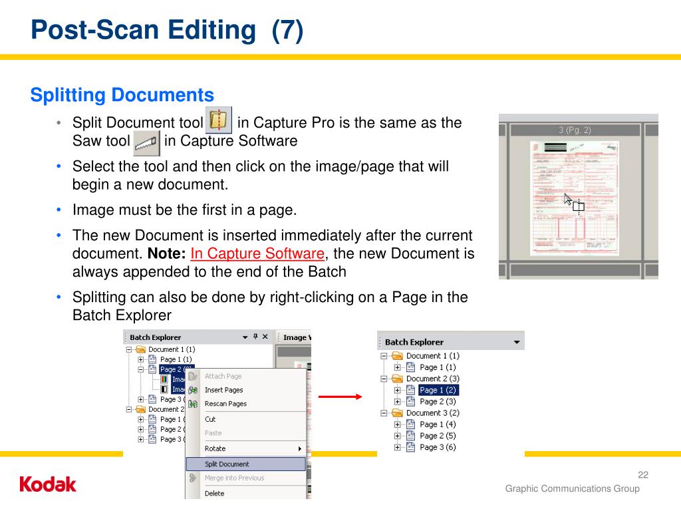
Task: Select Document 3 (2) tree item
Action: pyautogui.click(x=432, y=413)
